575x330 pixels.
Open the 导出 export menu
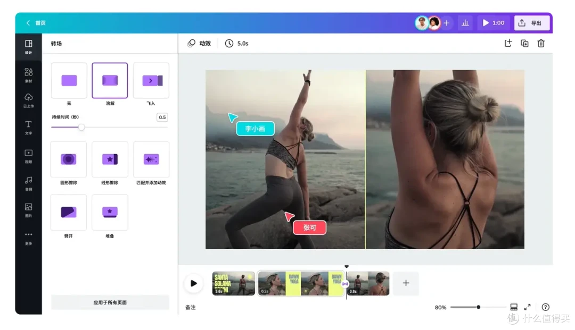(x=531, y=23)
